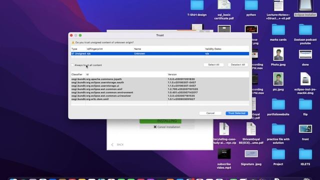Viewport: 320px width, 180px height.
Task: Click the Classifier column header
Action: tap(76, 74)
